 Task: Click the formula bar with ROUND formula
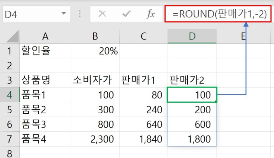click(218, 14)
